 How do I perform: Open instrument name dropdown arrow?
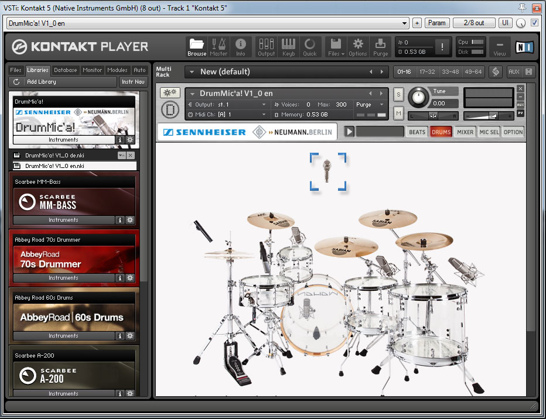click(192, 94)
